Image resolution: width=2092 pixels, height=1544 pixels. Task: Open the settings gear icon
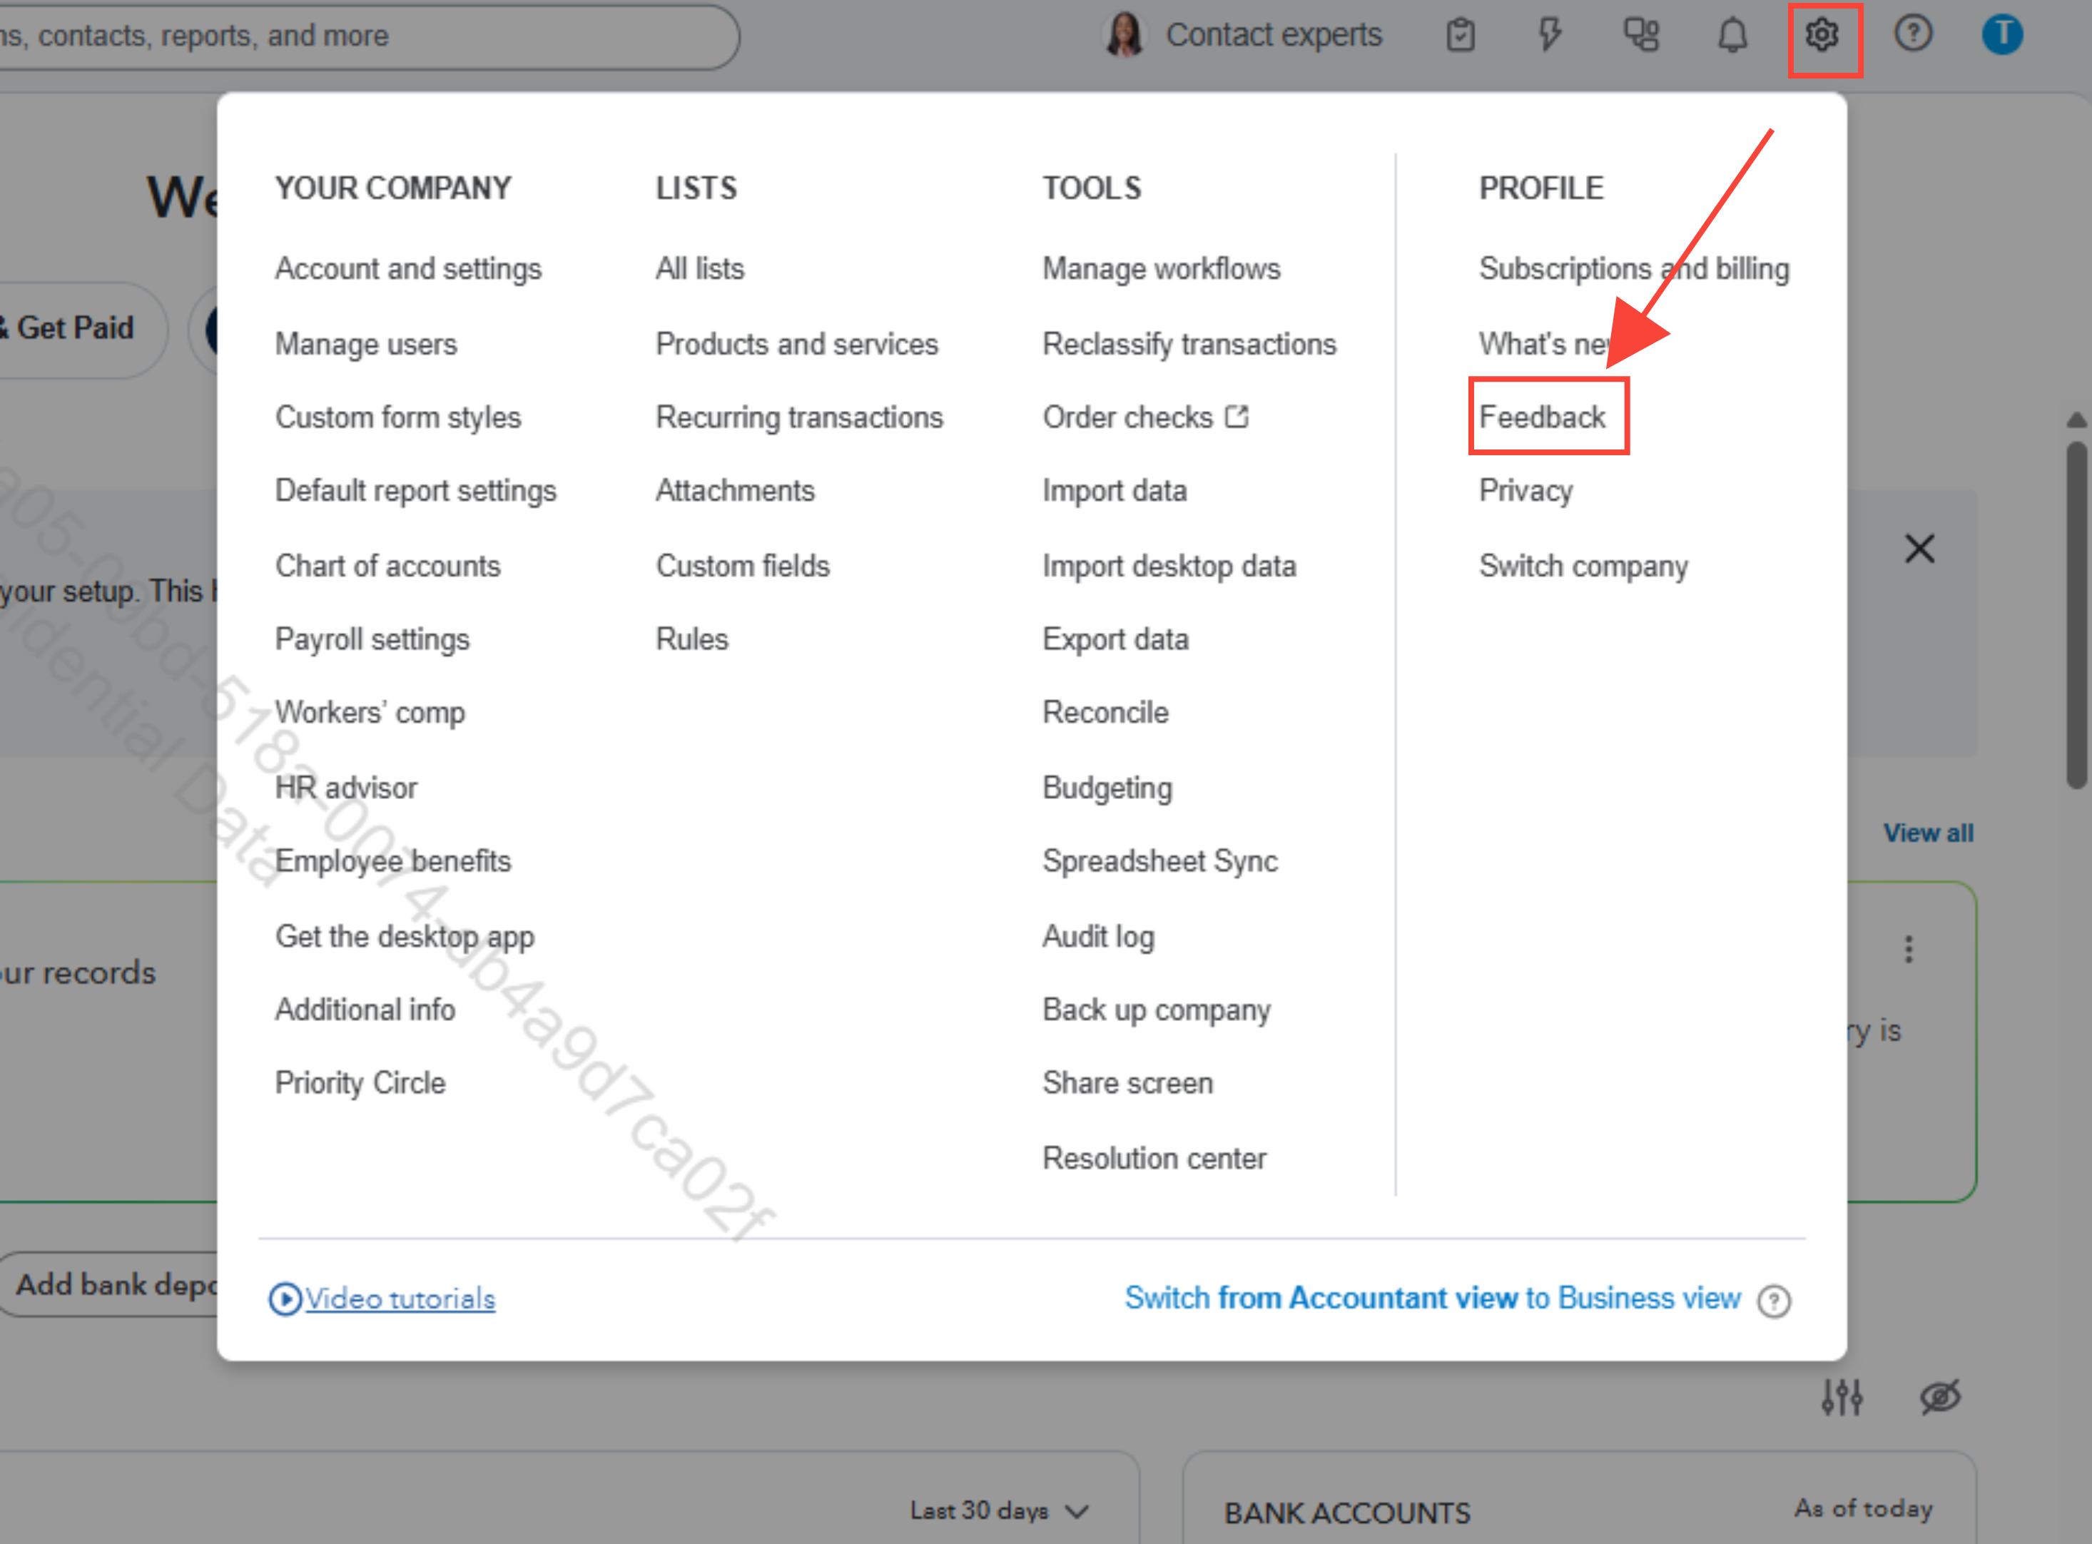point(1822,36)
